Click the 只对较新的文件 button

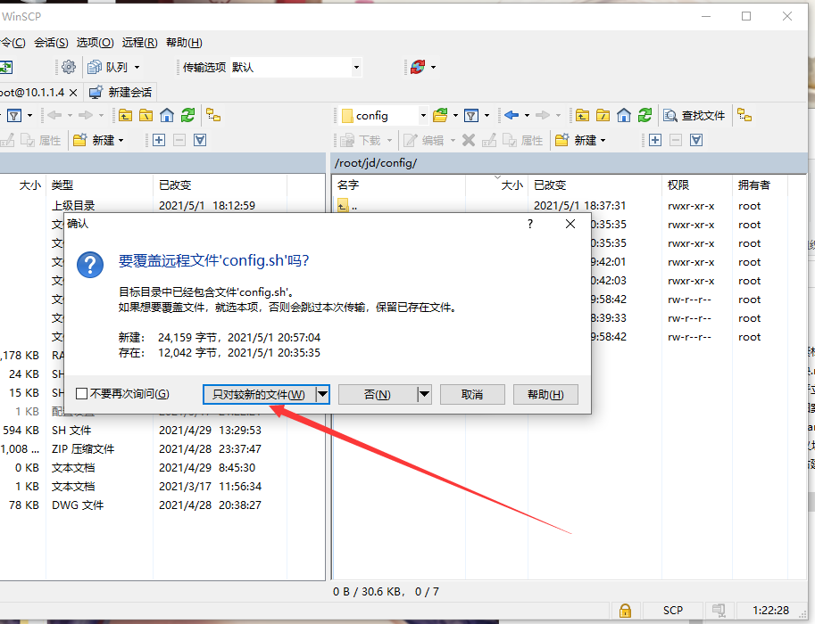(x=259, y=394)
